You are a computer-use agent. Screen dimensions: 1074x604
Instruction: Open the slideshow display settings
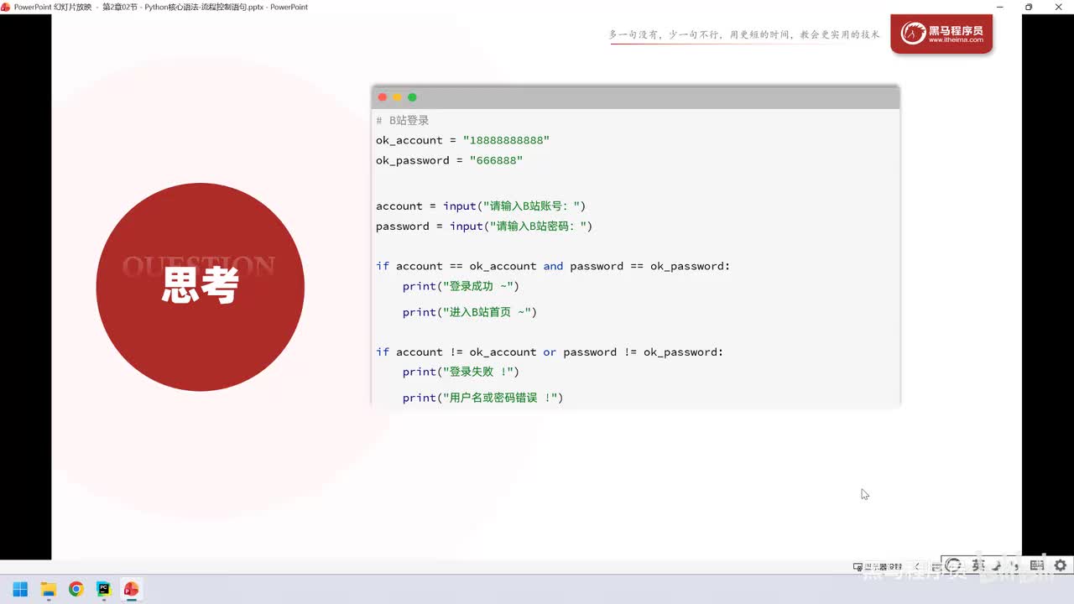tap(878, 567)
